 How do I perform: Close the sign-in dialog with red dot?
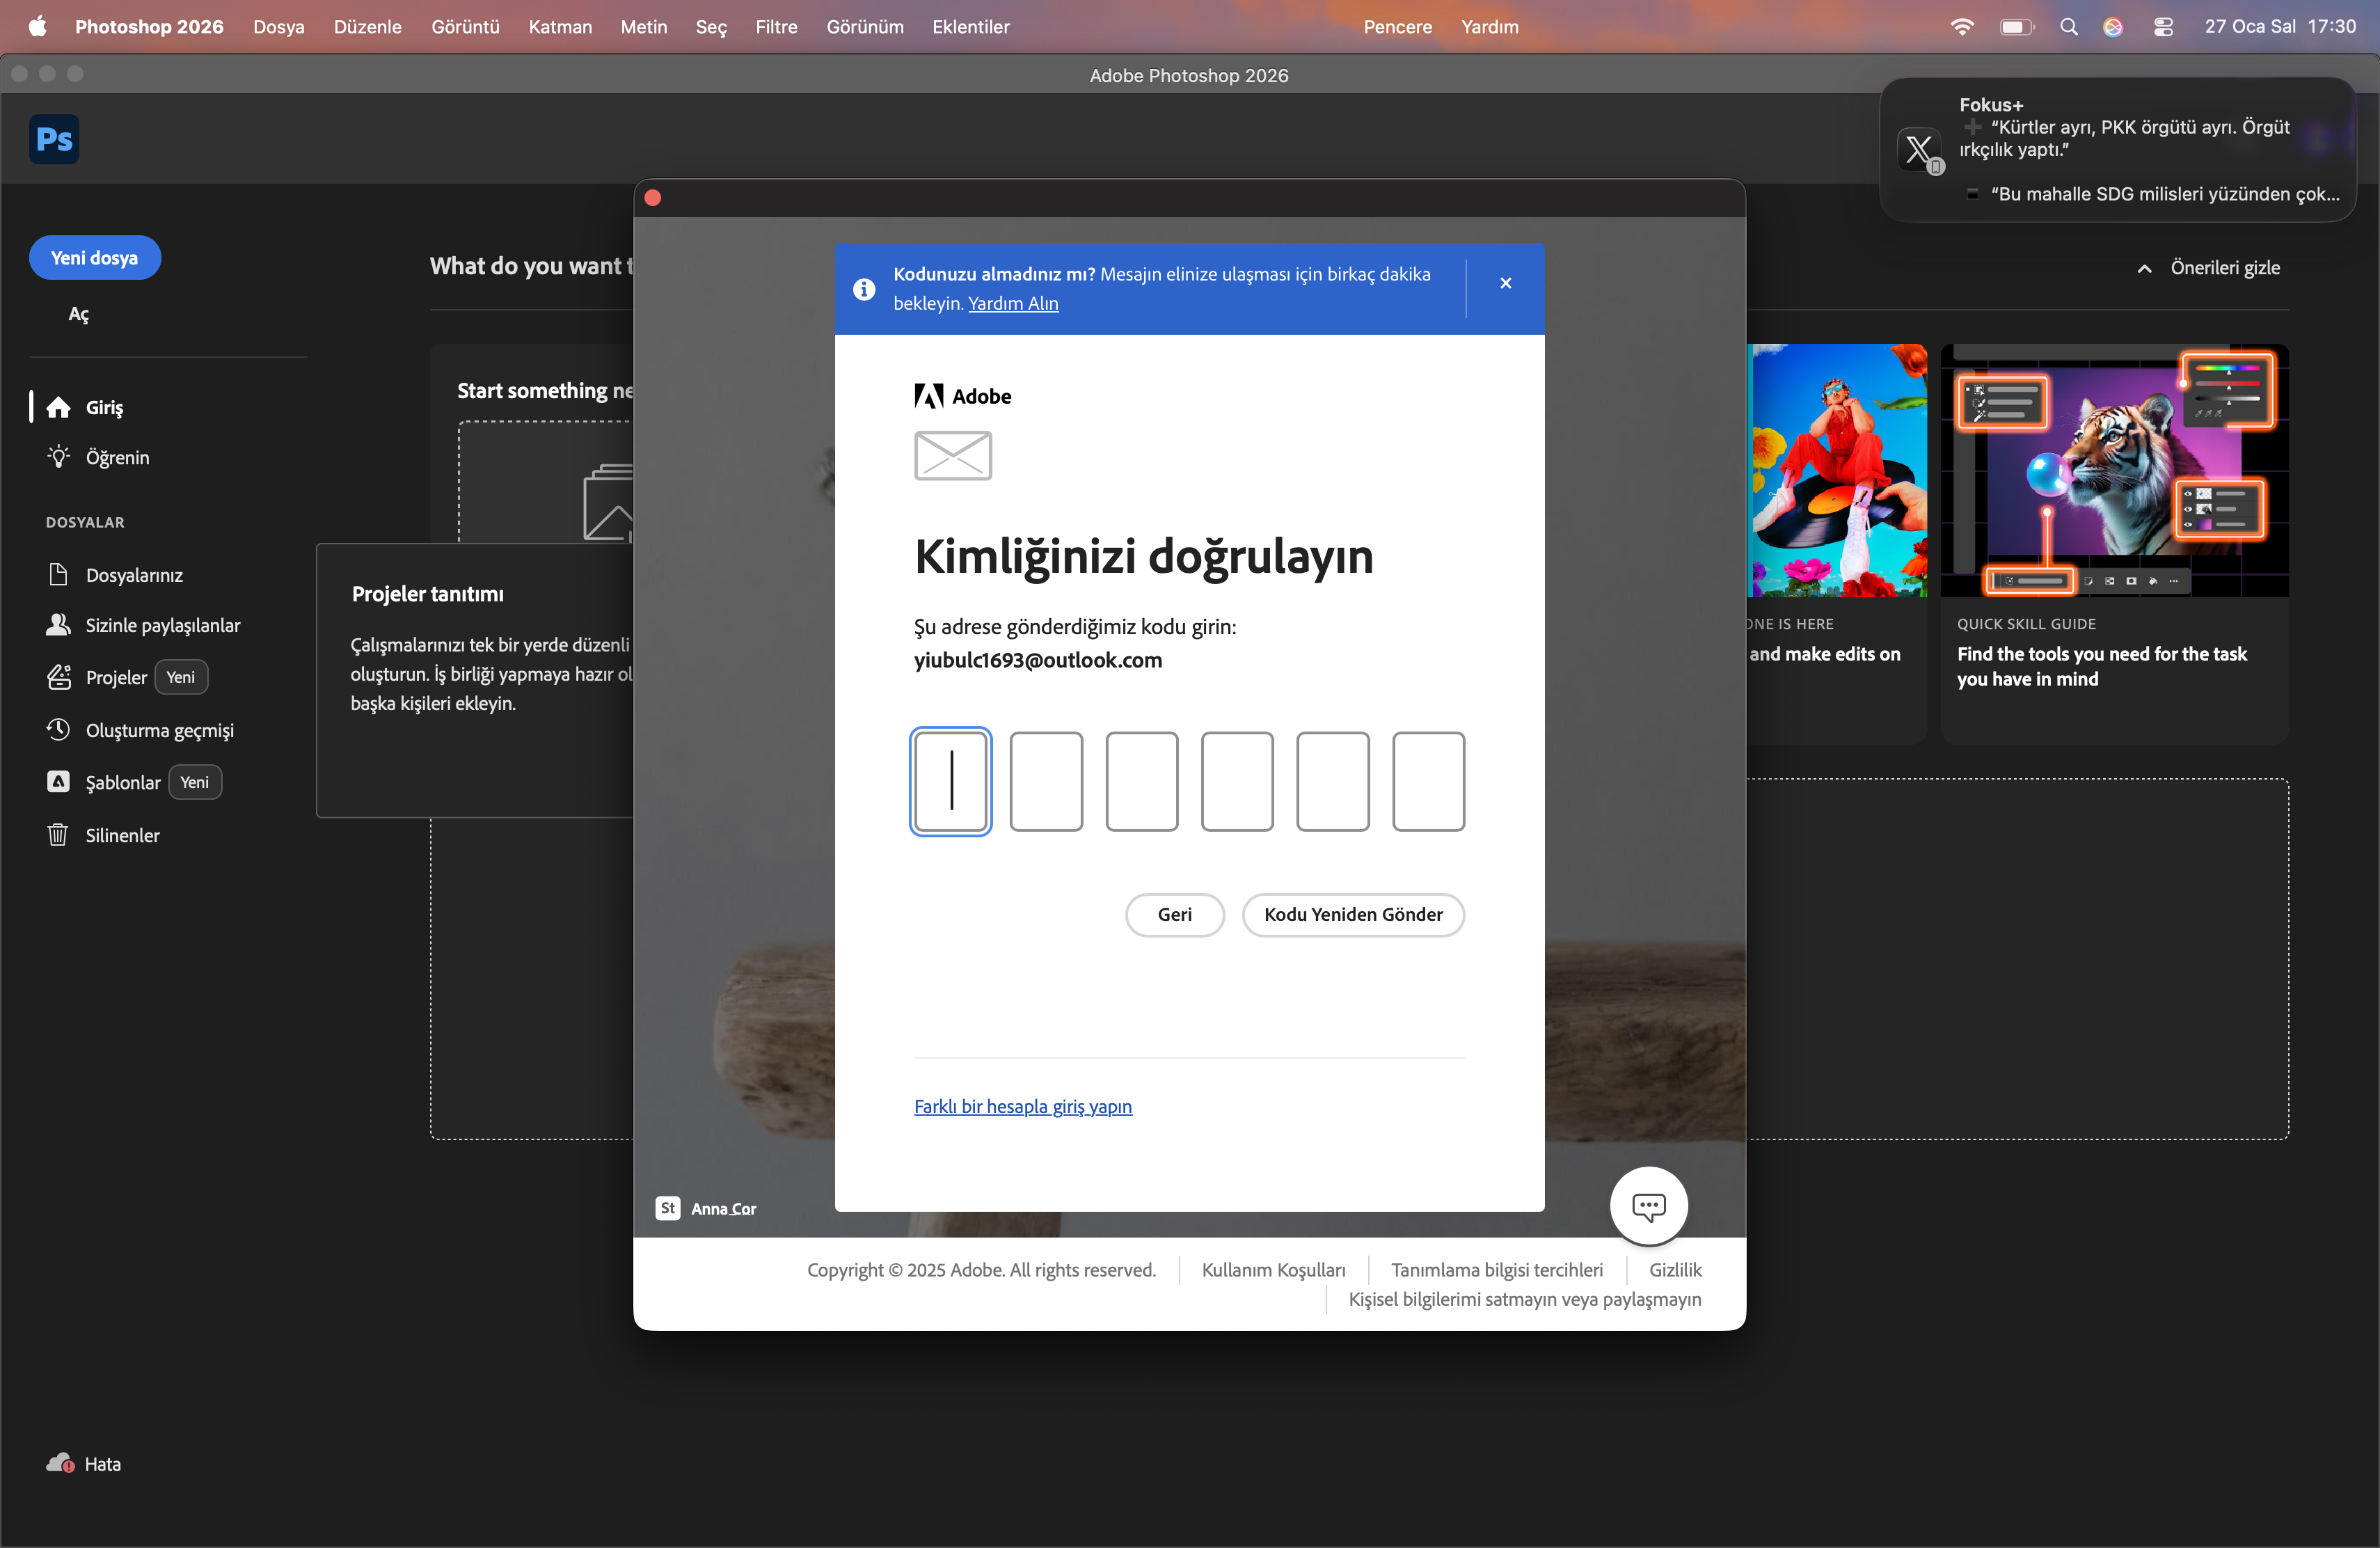[x=653, y=198]
